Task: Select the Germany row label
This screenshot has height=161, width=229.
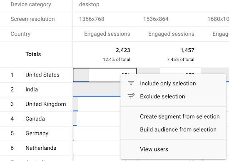Action: click(x=37, y=134)
